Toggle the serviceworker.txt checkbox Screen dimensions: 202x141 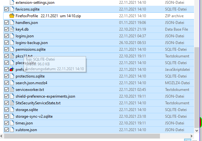pyautogui.click(x=6, y=90)
